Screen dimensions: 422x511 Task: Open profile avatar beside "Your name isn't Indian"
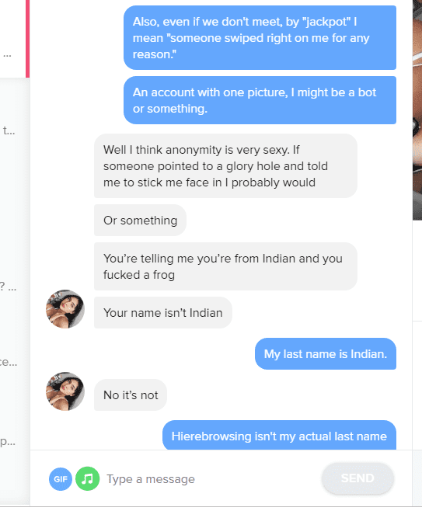65,309
